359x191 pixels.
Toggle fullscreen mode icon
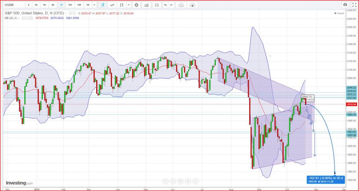click(x=354, y=5)
